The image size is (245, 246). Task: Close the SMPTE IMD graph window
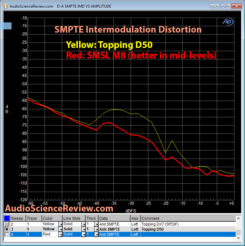pyautogui.click(x=236, y=6)
